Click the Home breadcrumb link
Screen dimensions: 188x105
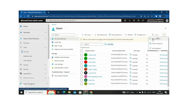(x=54, y=25)
